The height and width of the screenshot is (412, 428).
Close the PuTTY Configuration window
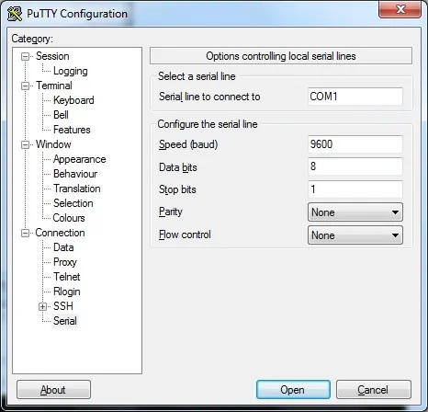point(400,9)
